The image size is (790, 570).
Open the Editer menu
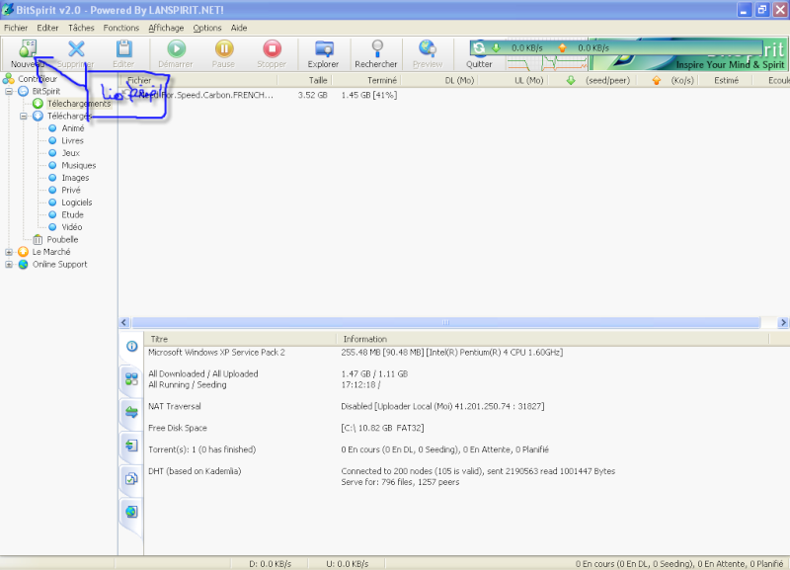tap(47, 28)
